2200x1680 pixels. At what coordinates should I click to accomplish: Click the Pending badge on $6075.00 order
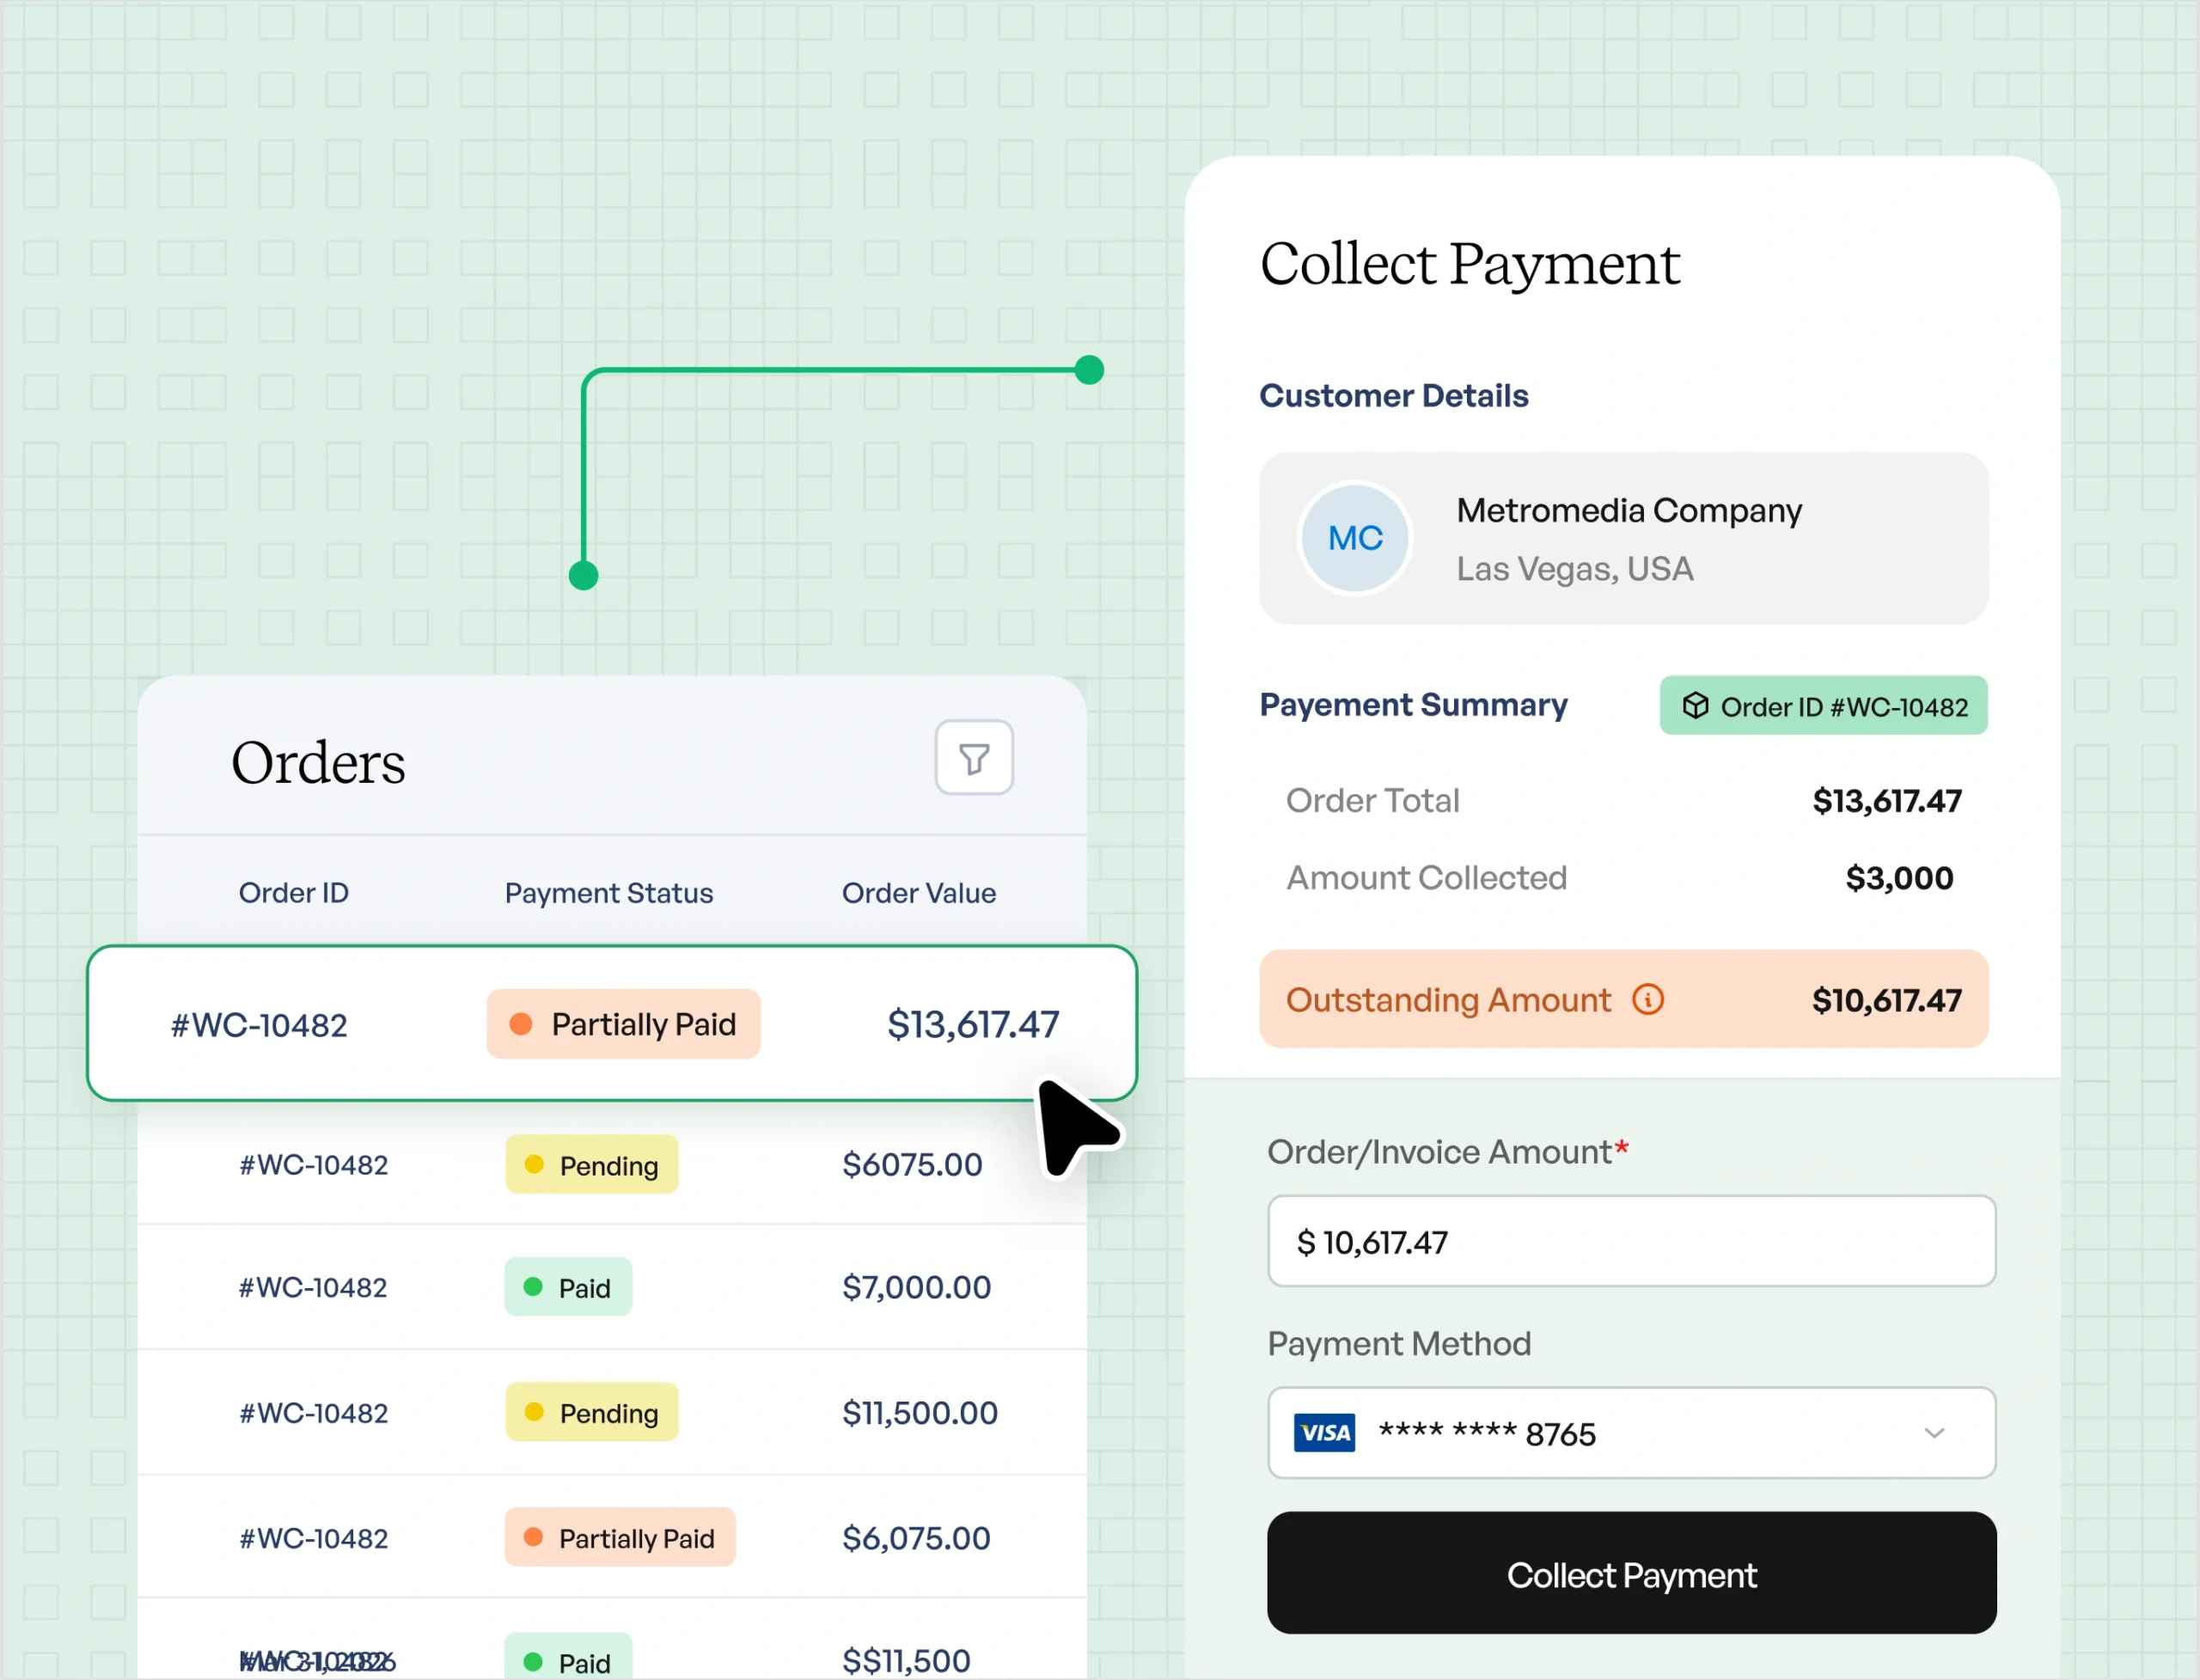[x=591, y=1164]
